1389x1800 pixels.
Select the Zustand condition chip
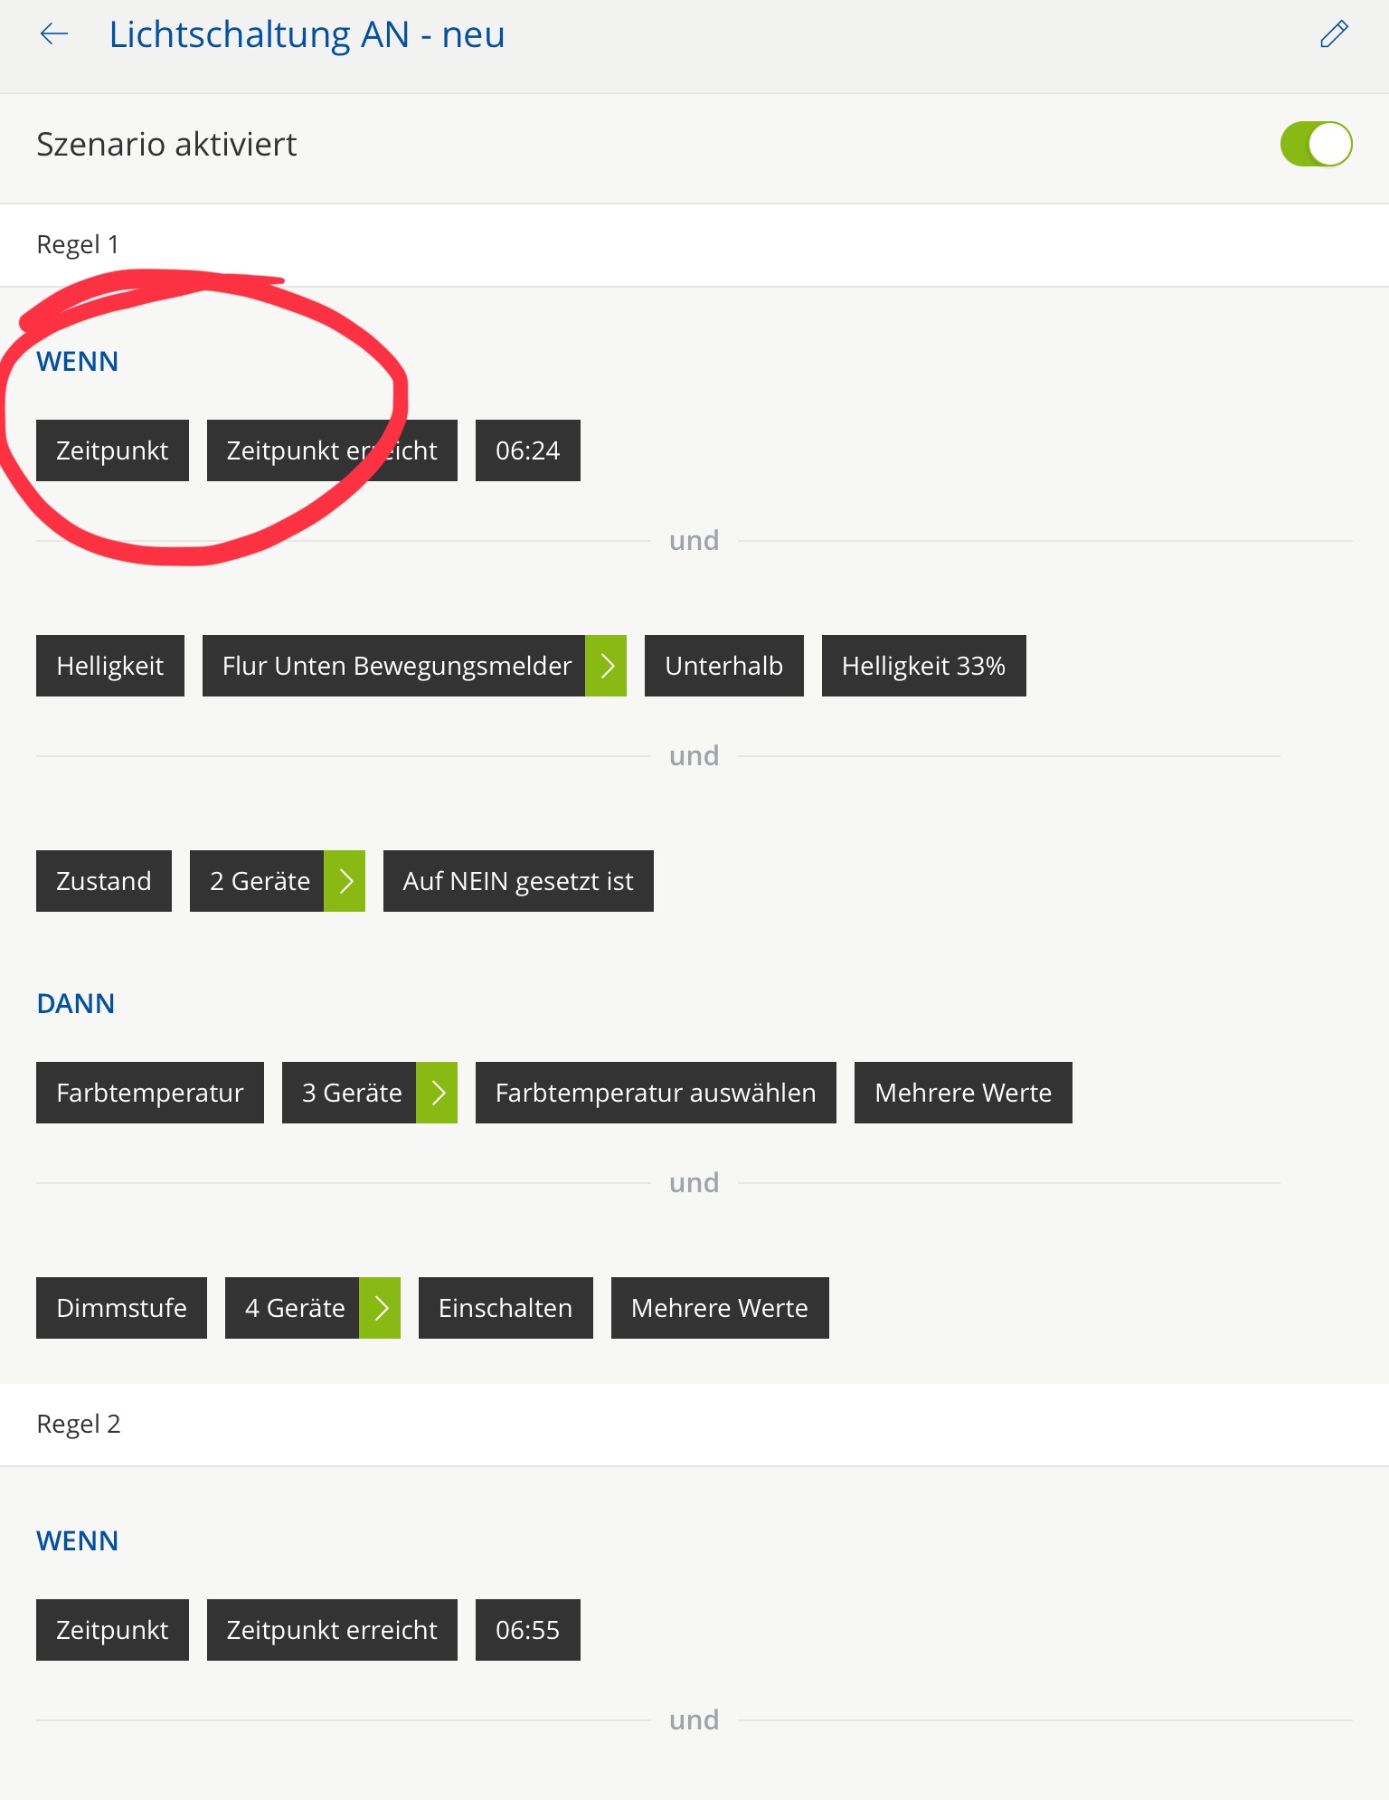click(x=104, y=881)
